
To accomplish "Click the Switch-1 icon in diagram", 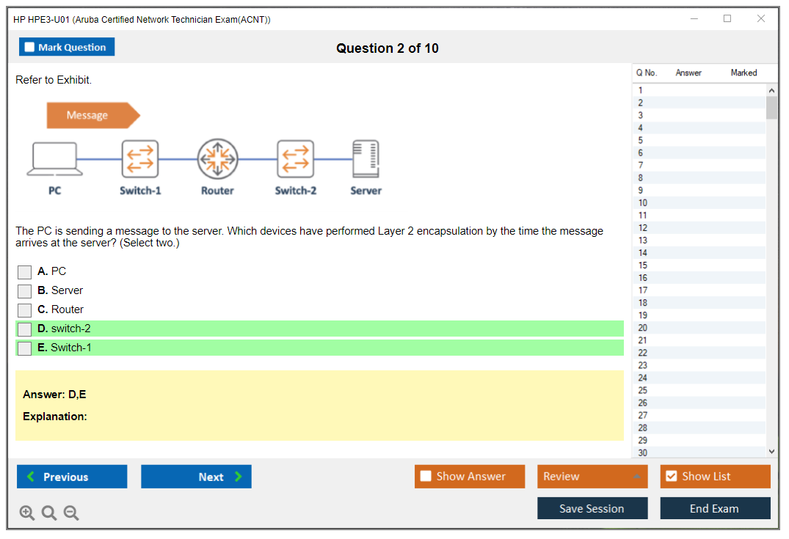I will click(x=139, y=159).
